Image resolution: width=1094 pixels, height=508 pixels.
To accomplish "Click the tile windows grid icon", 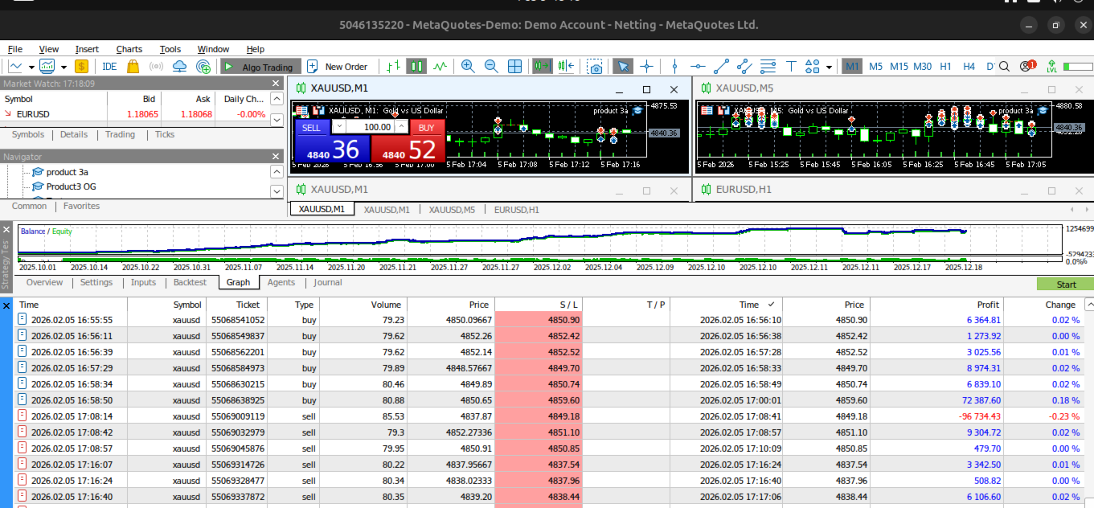I will pyautogui.click(x=515, y=67).
